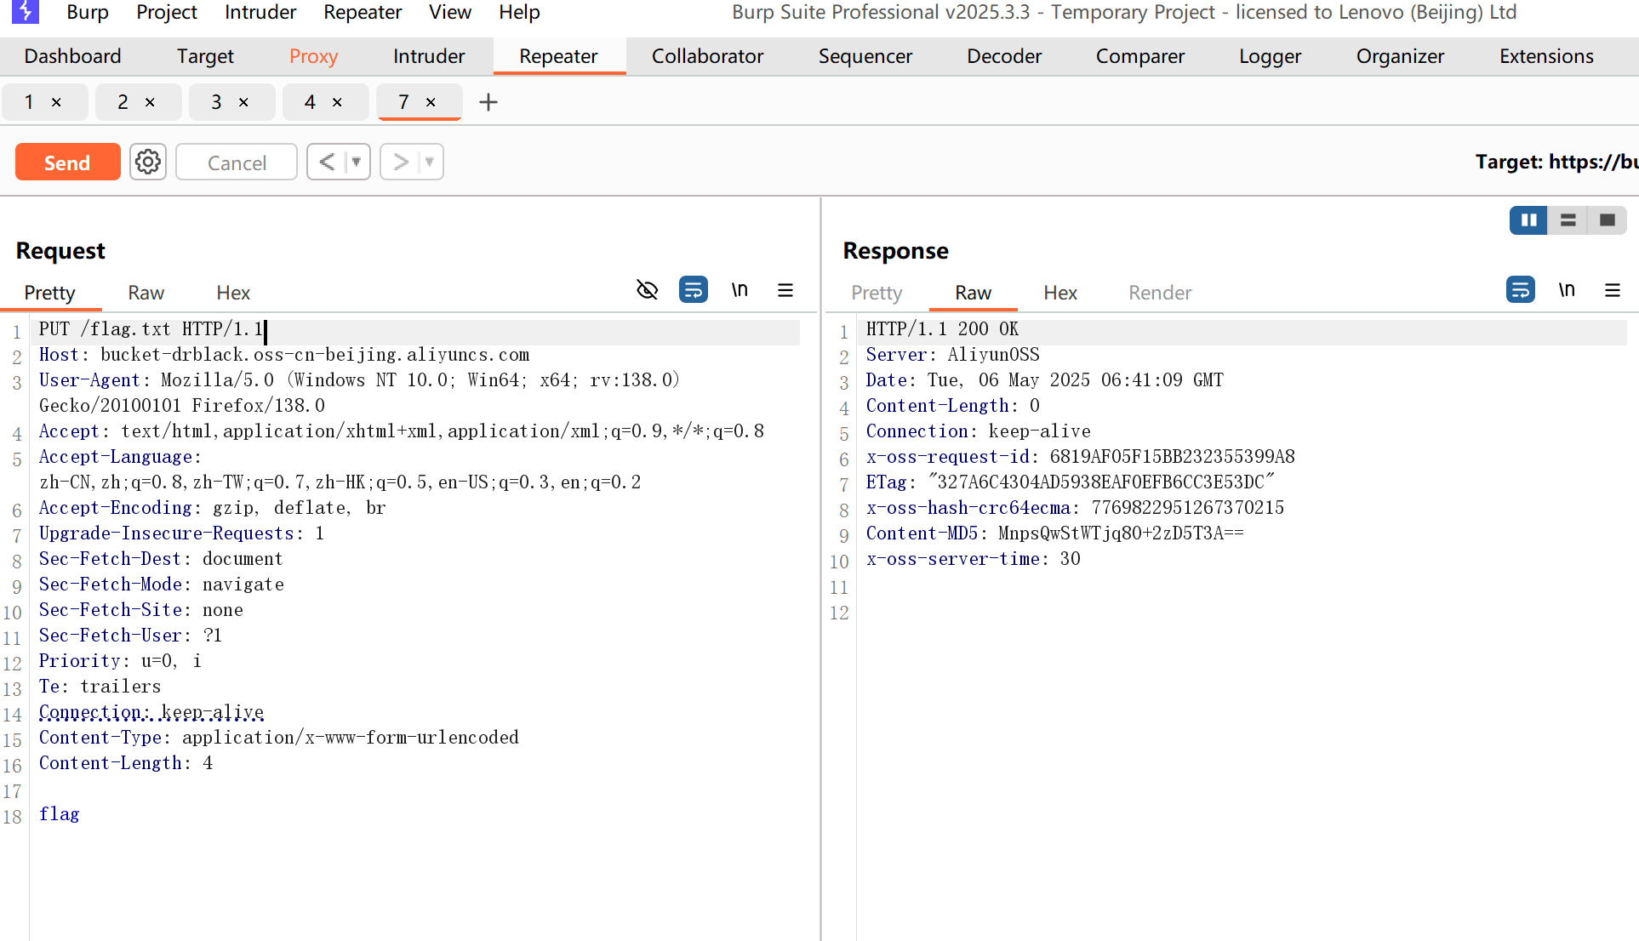The width and height of the screenshot is (1639, 941).
Task: Switch Request view to Pretty
Action: [49, 293]
